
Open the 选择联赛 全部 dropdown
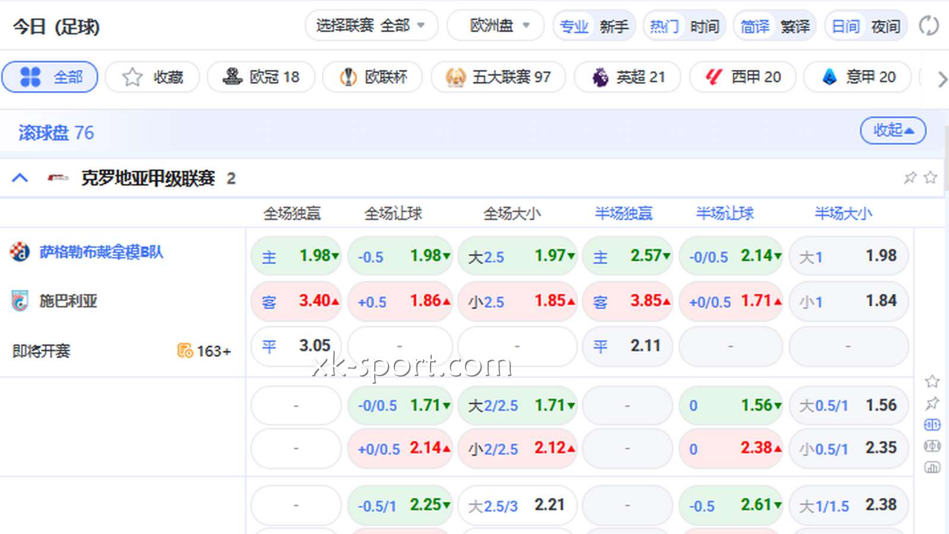[x=371, y=26]
